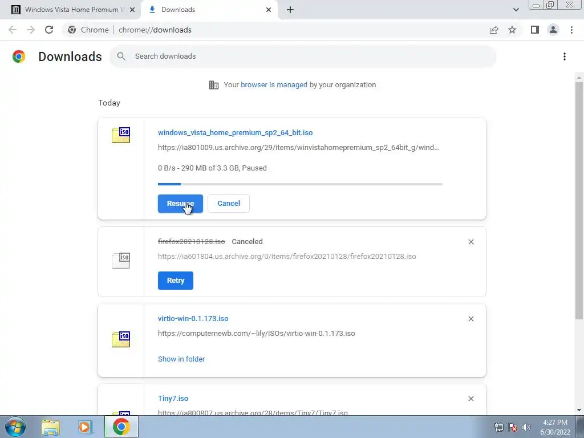Click the network tray icon
This screenshot has width=584, height=438.
(498, 427)
